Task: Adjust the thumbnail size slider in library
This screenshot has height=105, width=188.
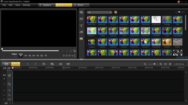Action: pyautogui.click(x=179, y=12)
